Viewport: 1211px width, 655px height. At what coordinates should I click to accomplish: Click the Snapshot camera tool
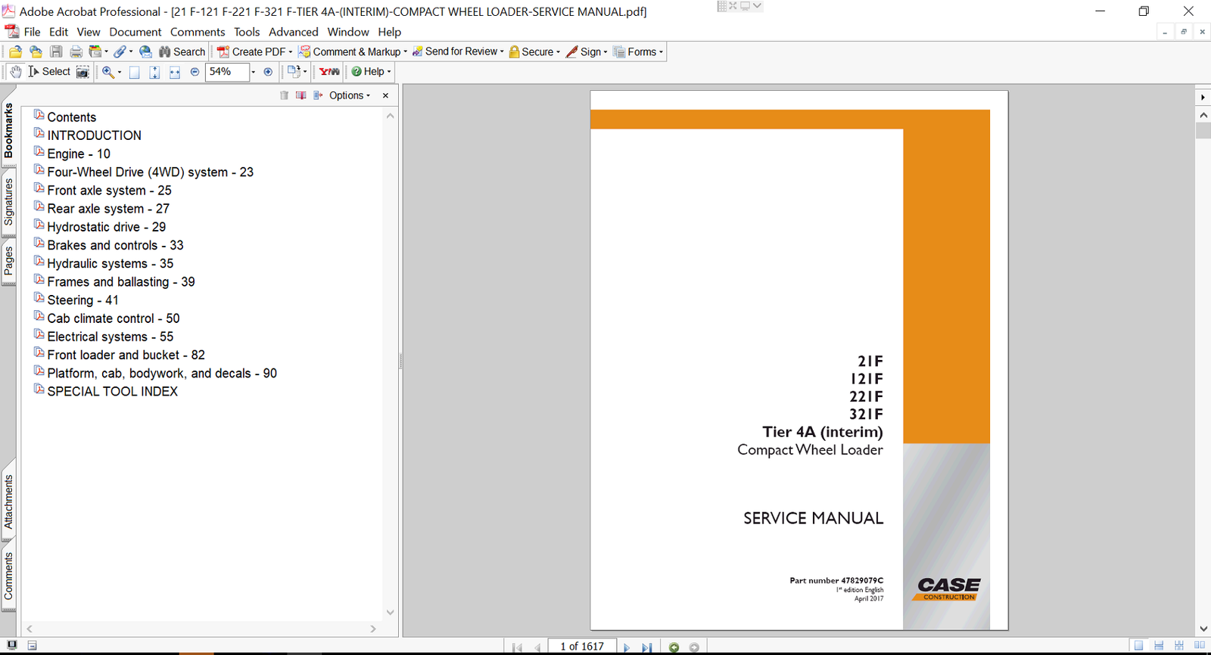click(x=82, y=72)
